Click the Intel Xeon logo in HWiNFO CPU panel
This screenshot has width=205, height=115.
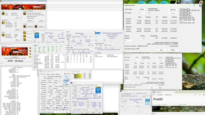[37, 35]
